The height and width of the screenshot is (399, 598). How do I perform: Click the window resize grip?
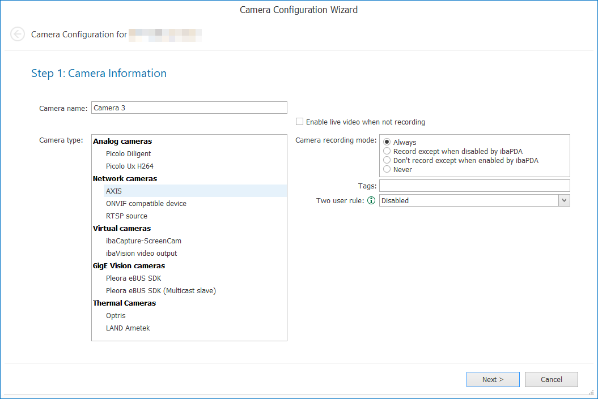[x=592, y=393]
